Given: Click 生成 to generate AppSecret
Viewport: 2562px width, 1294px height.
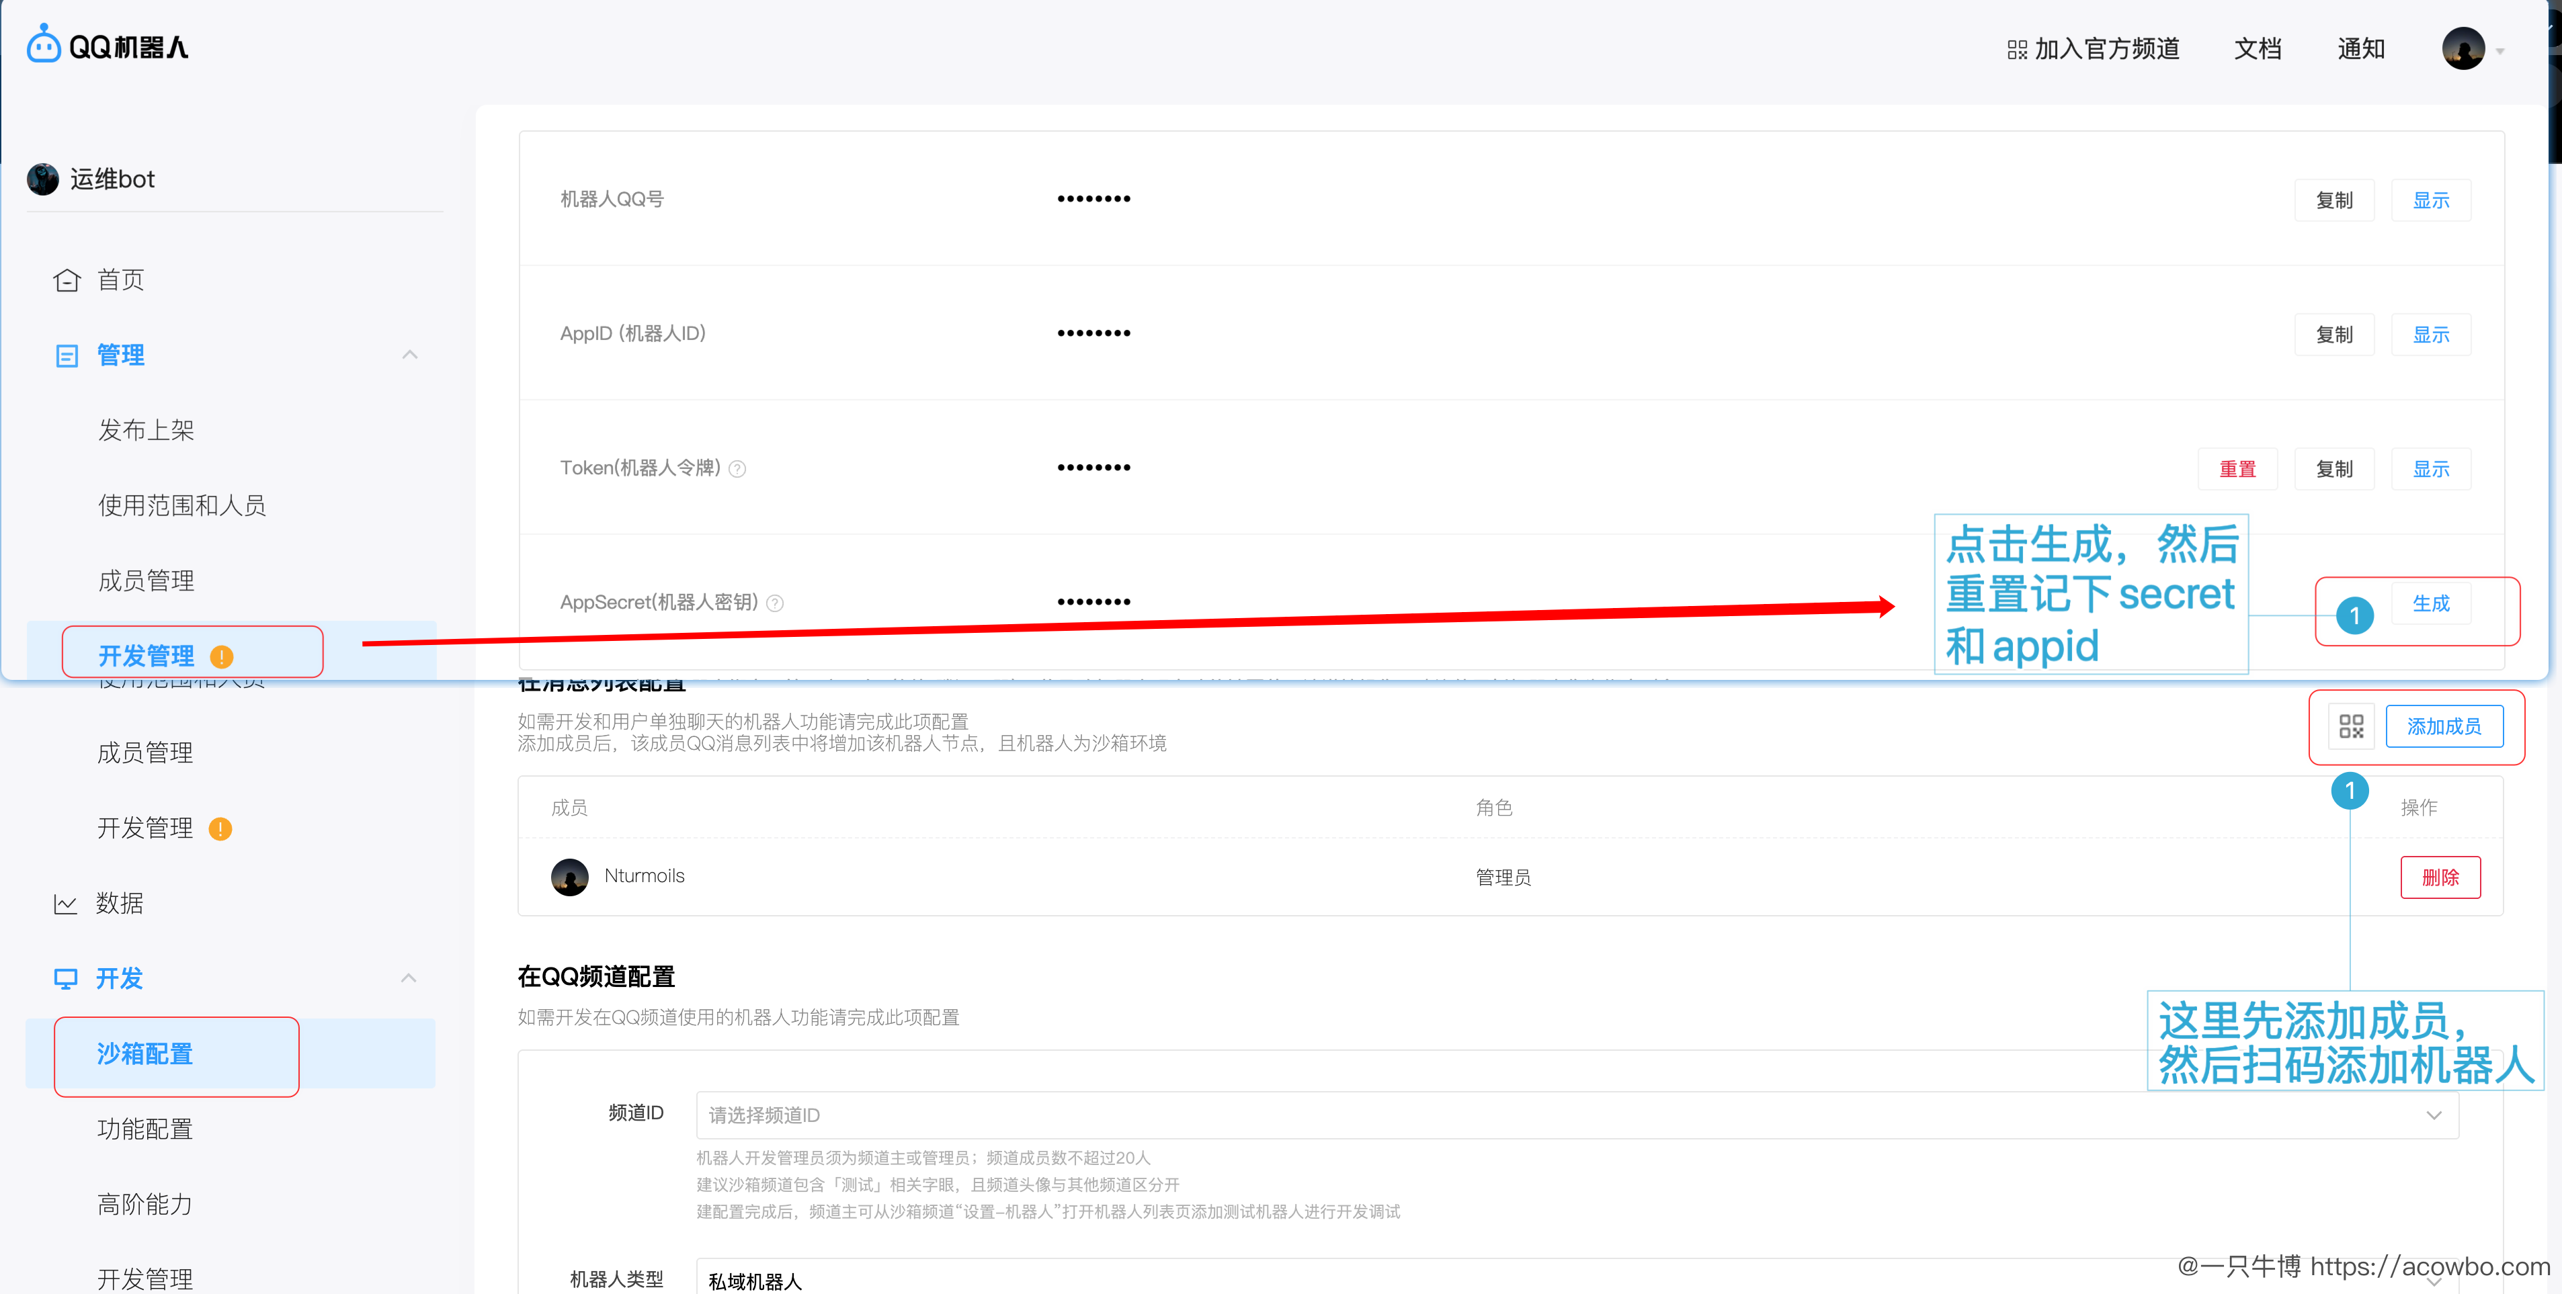Looking at the screenshot, I should [2431, 602].
